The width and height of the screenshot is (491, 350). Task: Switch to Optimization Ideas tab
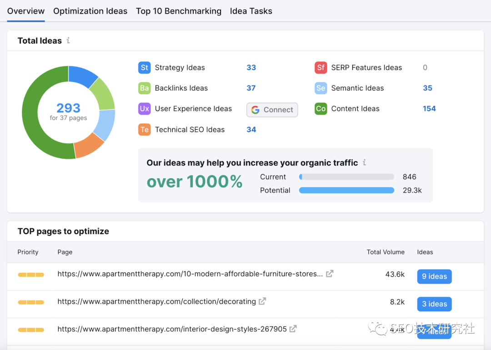90,11
